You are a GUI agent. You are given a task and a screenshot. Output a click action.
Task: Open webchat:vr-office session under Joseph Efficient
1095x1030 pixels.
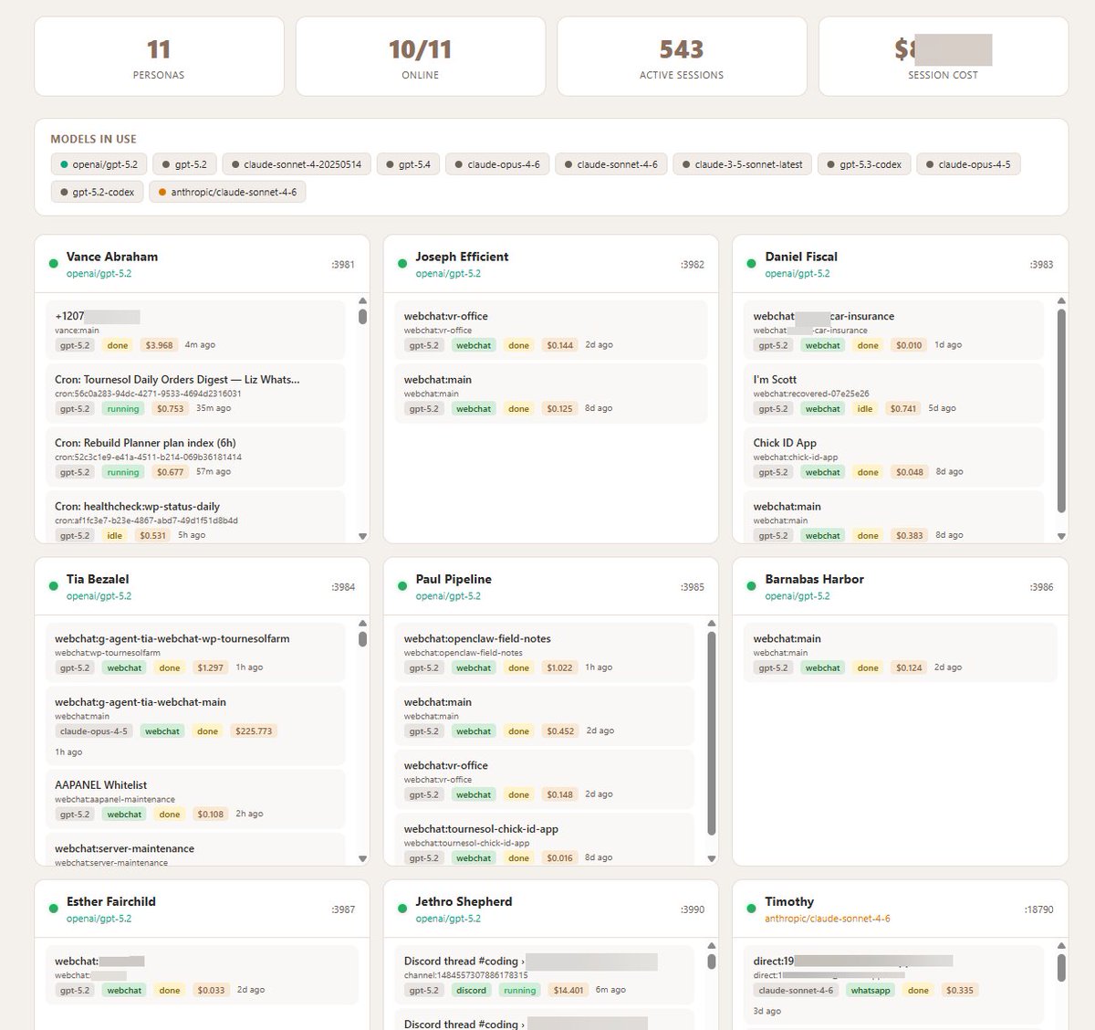click(x=551, y=330)
